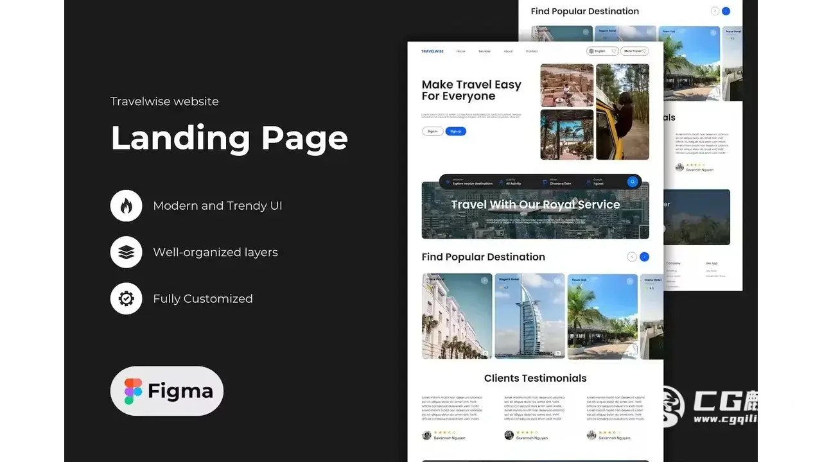Click the Travelwise website subtitle text
822x462 pixels.
(x=164, y=101)
